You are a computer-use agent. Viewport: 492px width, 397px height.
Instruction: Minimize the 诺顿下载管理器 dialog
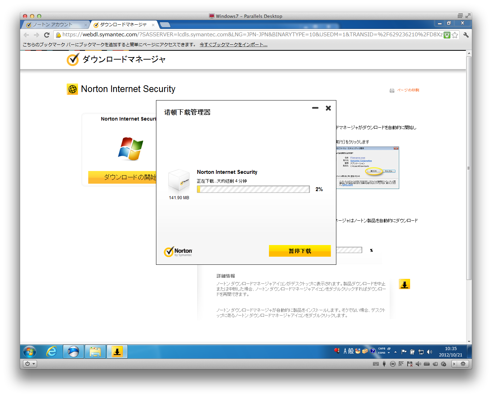click(x=315, y=108)
